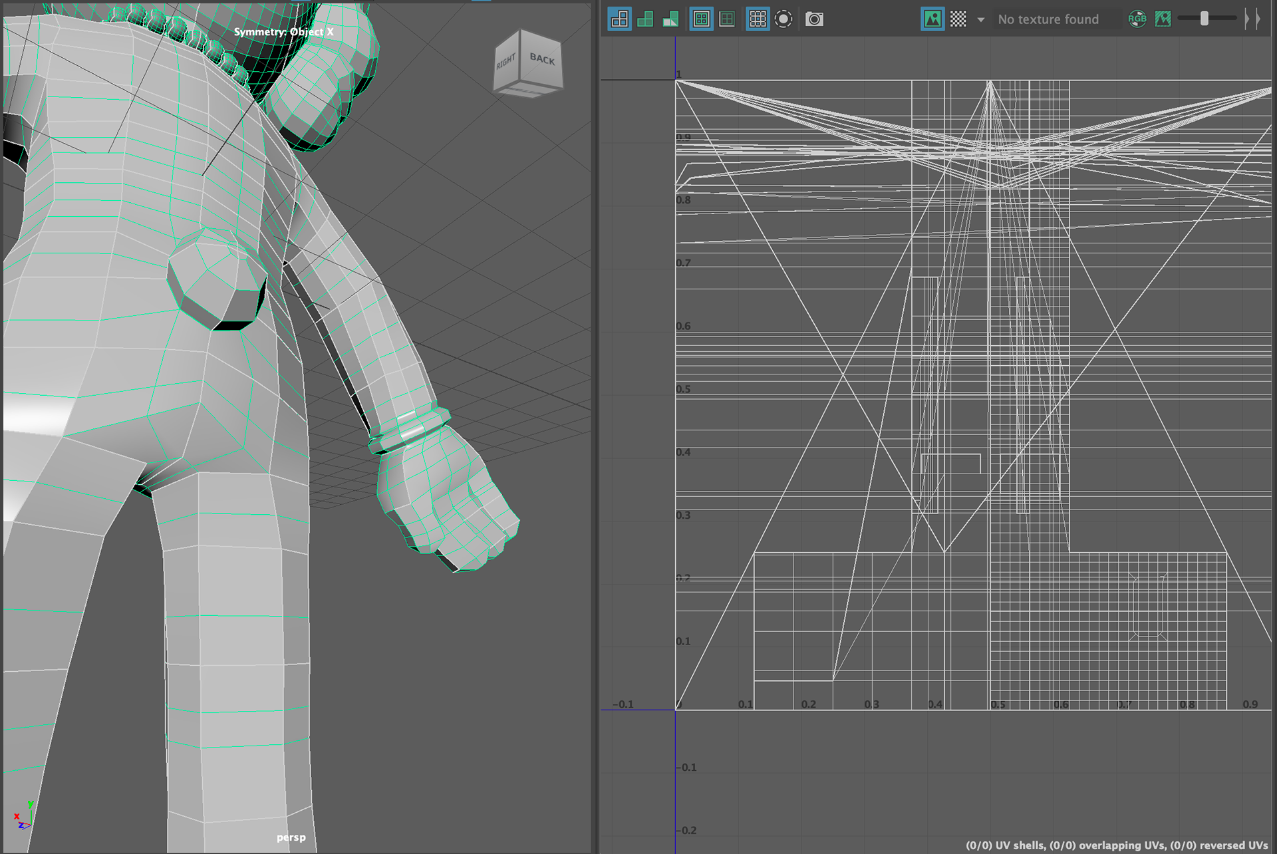Image resolution: width=1277 pixels, height=854 pixels.
Task: Open the texture selection dropdown arrow
Action: [980, 20]
